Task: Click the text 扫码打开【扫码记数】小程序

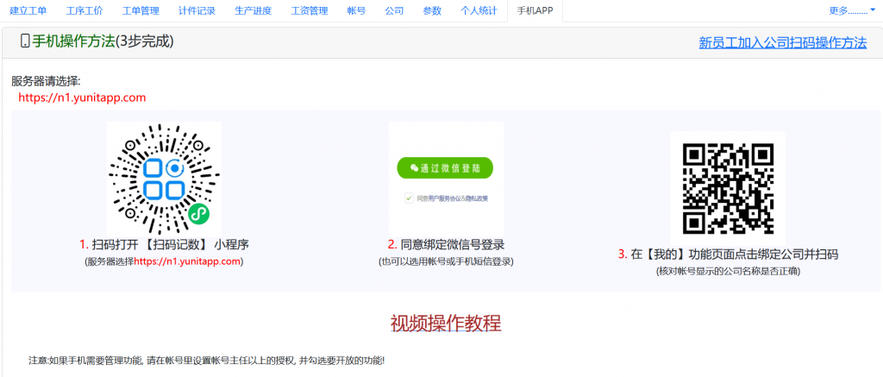Action: click(x=170, y=244)
